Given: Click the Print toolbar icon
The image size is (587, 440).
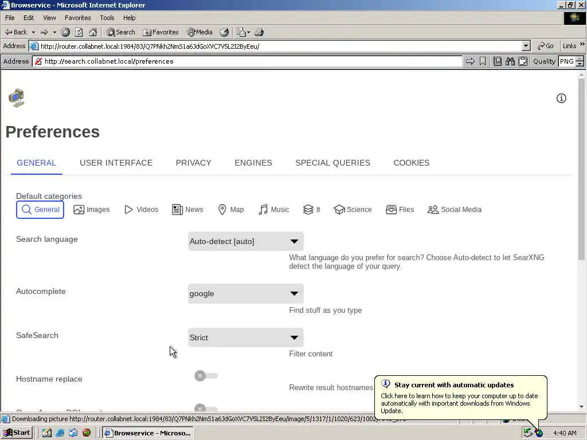Looking at the screenshot, I should pyautogui.click(x=259, y=32).
